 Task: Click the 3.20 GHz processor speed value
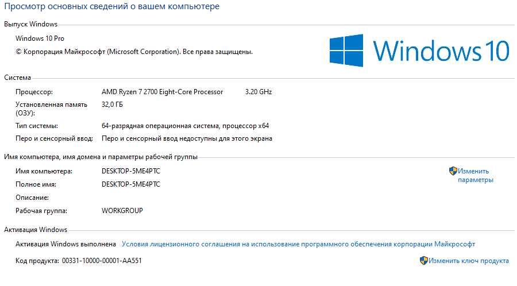[x=258, y=92]
